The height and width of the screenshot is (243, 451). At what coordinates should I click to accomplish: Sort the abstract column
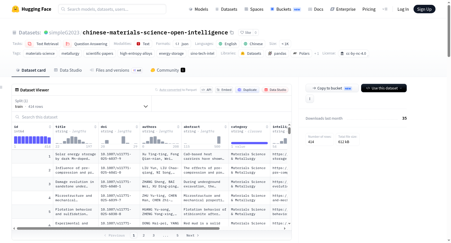(x=225, y=127)
